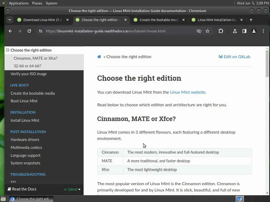The height and width of the screenshot is (202, 270).
Task: Open a new browser tab
Action: (x=251, y=20)
